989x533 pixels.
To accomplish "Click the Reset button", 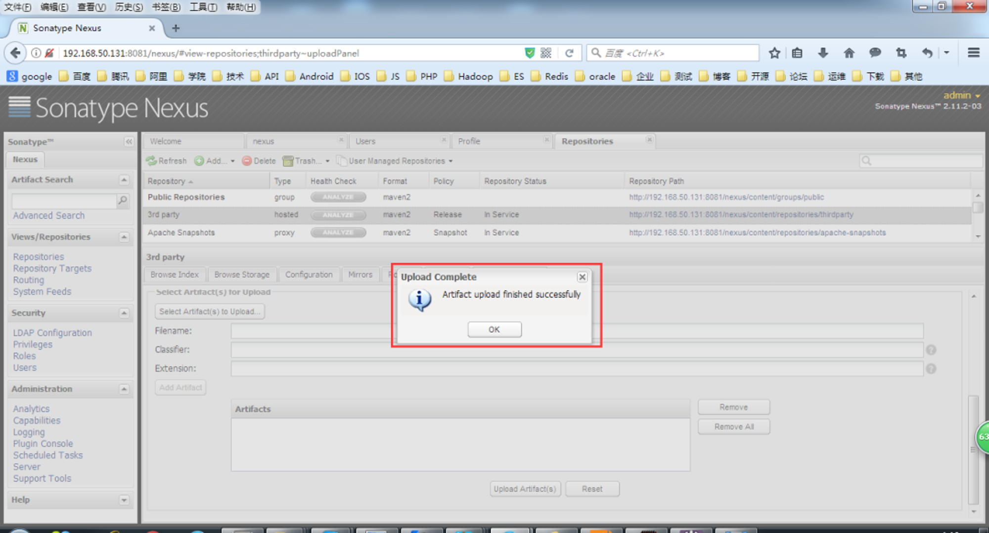I will coord(592,489).
